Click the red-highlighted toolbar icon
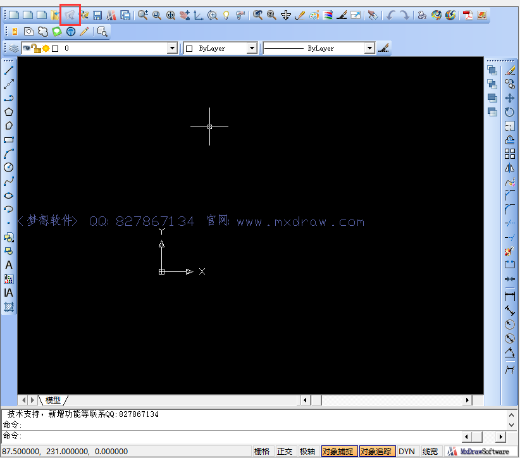 point(70,14)
